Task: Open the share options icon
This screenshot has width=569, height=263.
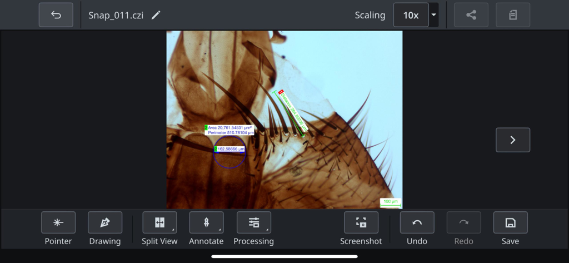Action: click(x=471, y=15)
